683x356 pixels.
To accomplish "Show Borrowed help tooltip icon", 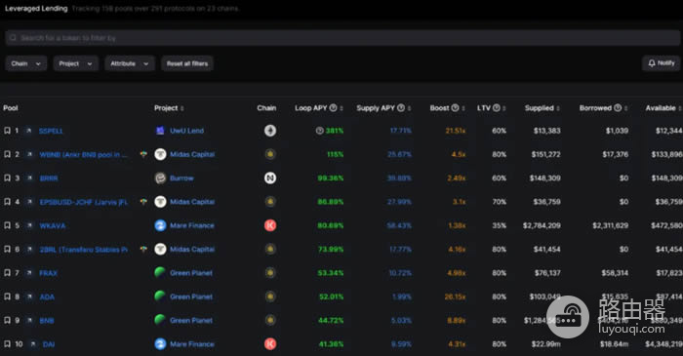I will (x=618, y=108).
